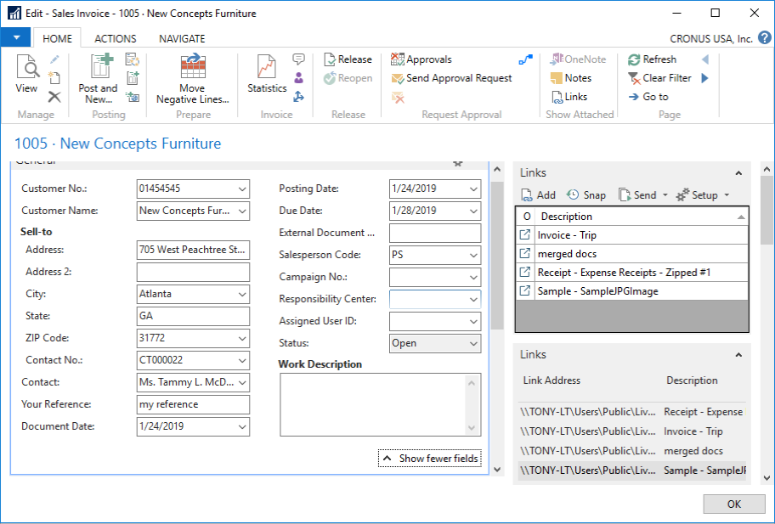
Task: Expand the Customer No. dropdown
Action: coord(242,189)
